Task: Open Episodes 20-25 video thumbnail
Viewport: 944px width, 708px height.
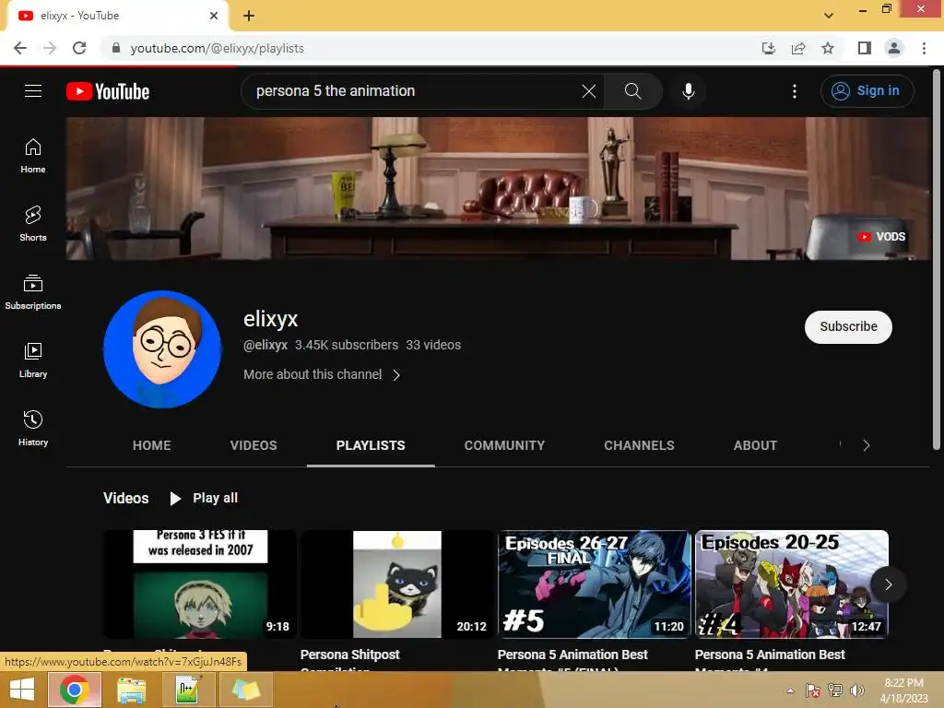Action: click(x=792, y=584)
